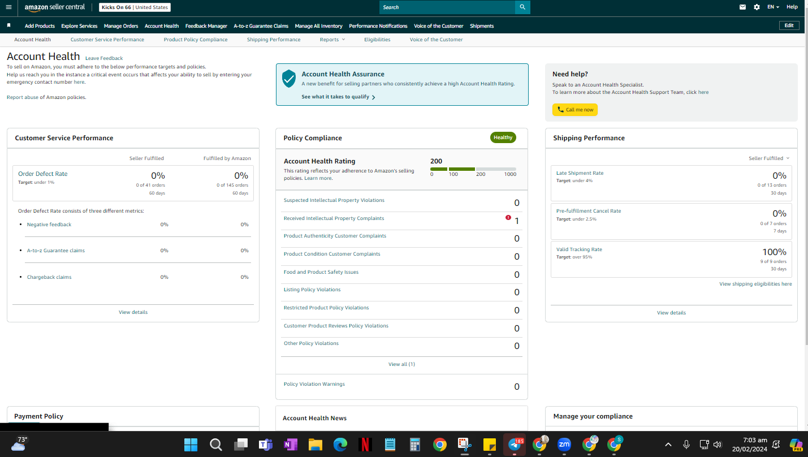Go to Manage Orders
The height and width of the screenshot is (457, 808).
coord(121,26)
